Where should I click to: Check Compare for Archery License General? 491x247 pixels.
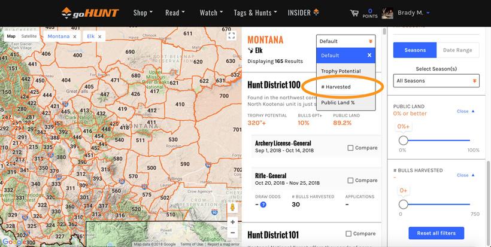pyautogui.click(x=351, y=148)
